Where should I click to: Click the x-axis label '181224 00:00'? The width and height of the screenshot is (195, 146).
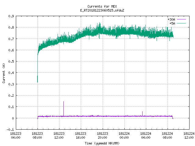coord(124,136)
